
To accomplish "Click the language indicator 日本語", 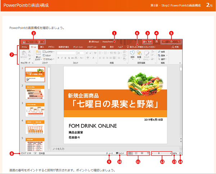I will (42, 153).
